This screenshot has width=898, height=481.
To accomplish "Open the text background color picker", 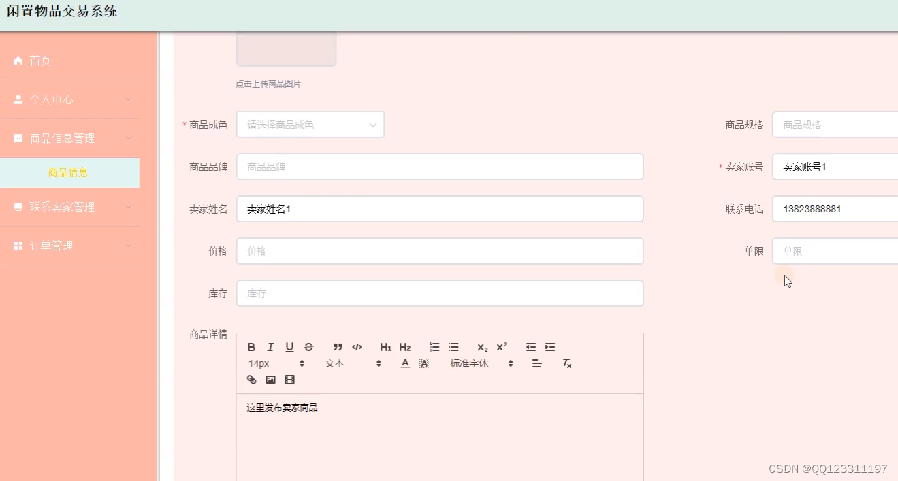I will [424, 363].
